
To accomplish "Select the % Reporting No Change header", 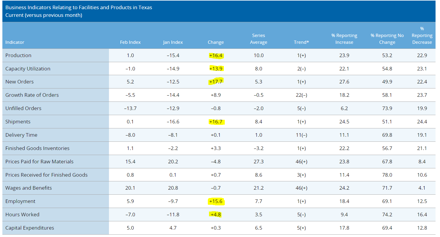I will [387, 39].
